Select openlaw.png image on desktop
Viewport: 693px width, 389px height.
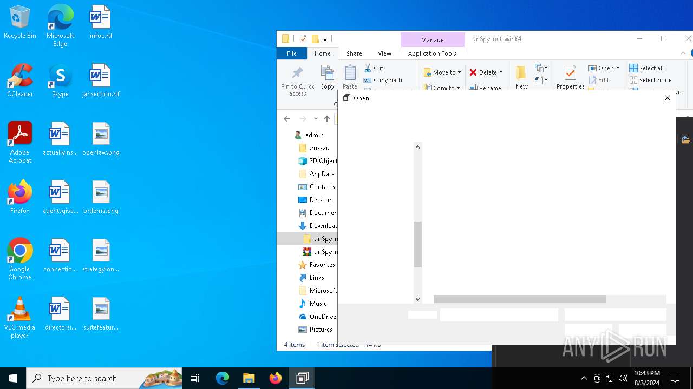tap(101, 139)
